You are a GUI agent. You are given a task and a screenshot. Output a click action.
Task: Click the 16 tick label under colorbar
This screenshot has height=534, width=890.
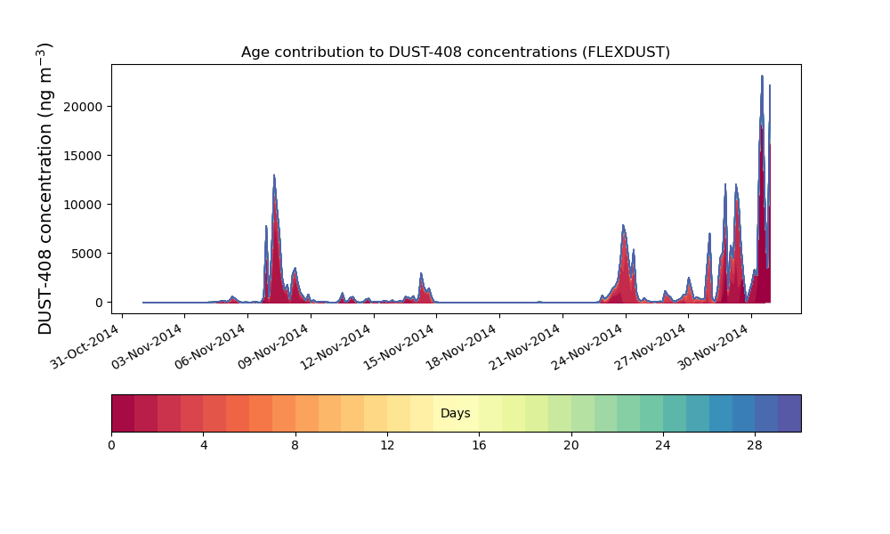[x=479, y=445]
